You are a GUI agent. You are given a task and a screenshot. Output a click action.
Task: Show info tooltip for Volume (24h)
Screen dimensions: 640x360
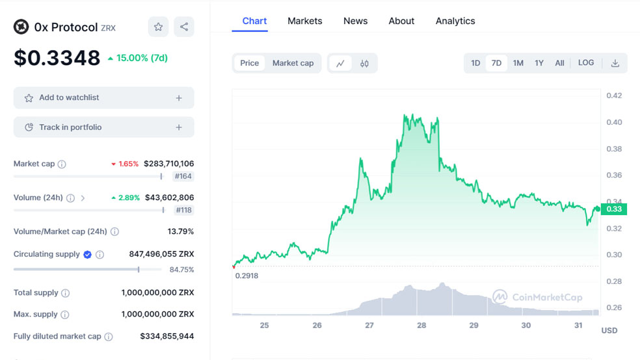[71, 198]
